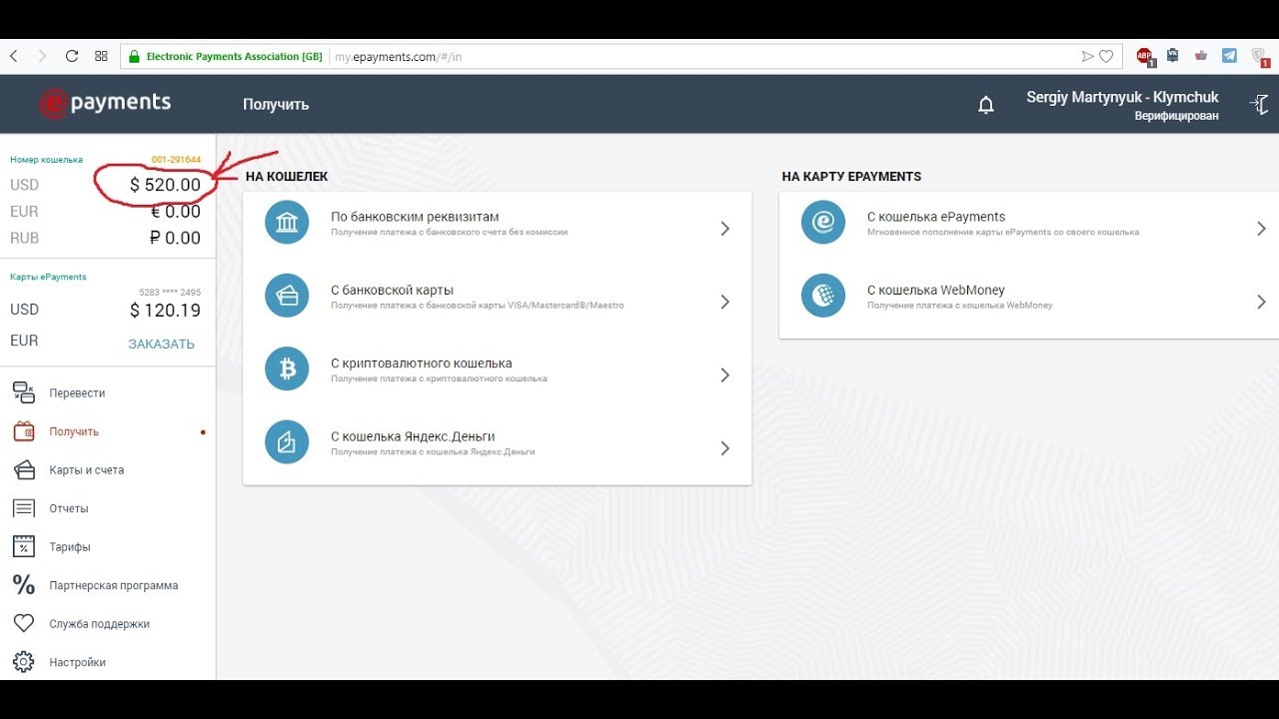Click the Верифицирован status text

(1176, 117)
